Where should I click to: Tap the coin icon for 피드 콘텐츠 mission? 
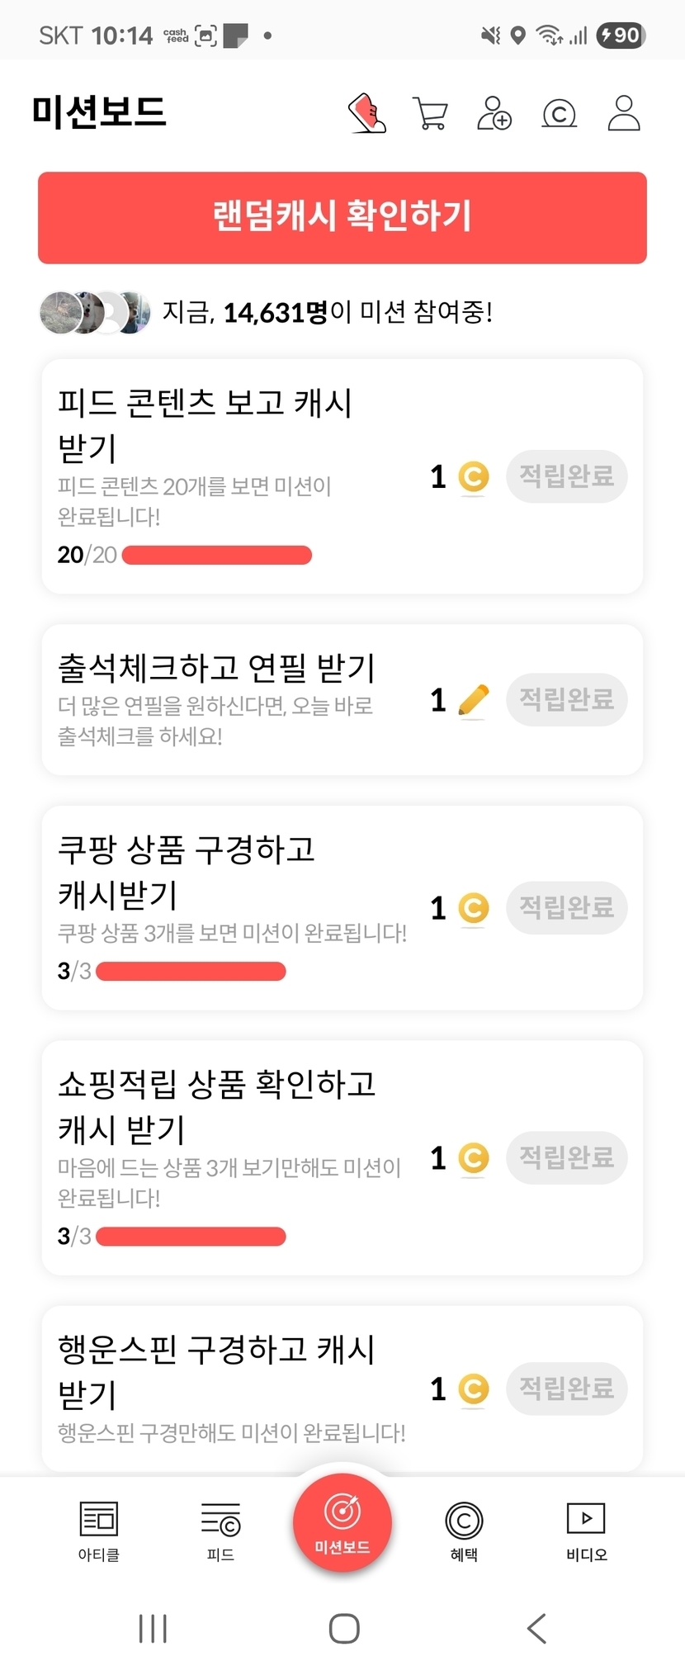pos(474,477)
